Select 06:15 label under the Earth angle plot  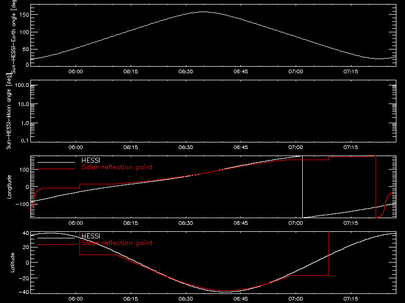(x=131, y=71)
